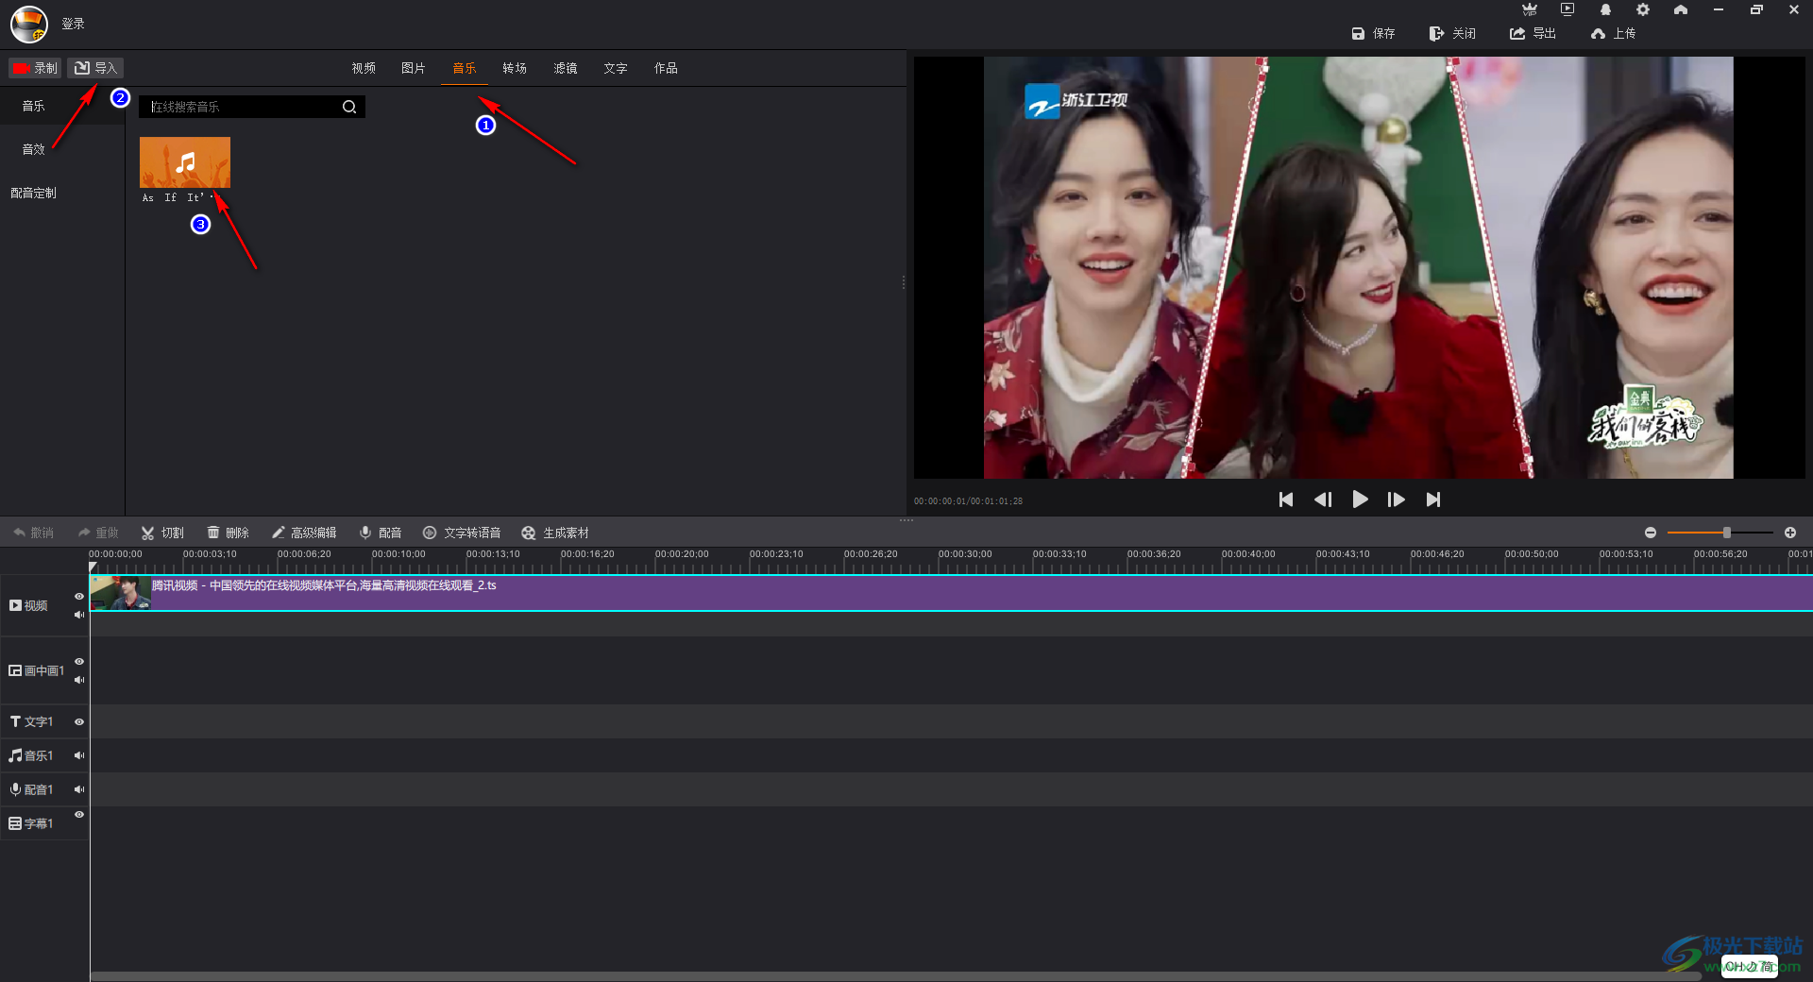Screen dimensions: 1813x982
Task: Zoom in timeline with plus icon
Action: [1790, 533]
